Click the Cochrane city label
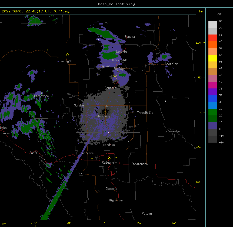 click(x=87, y=153)
